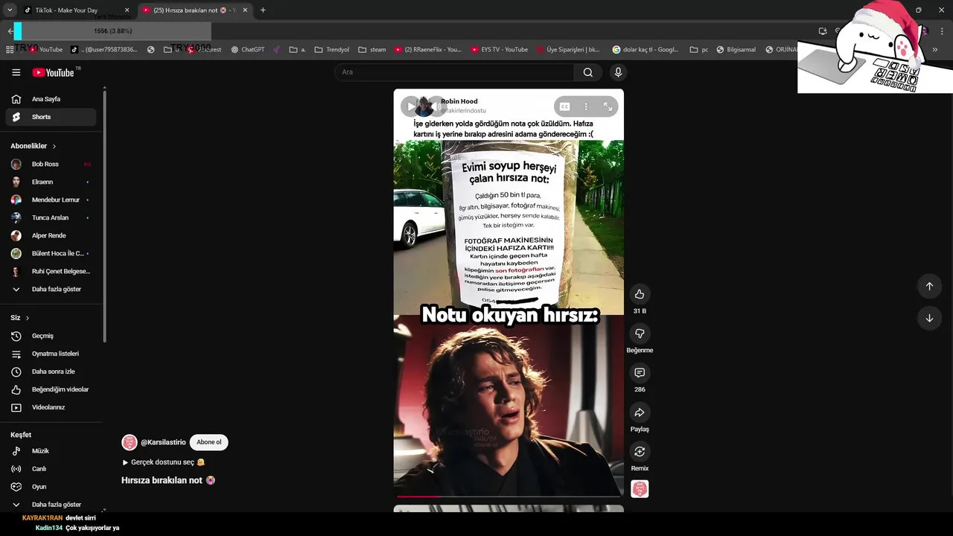Expand the Siz section chevron
Viewport: 953px width, 536px height.
[x=28, y=318]
